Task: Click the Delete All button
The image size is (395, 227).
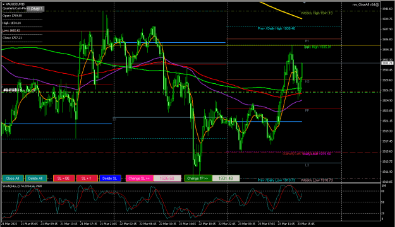Action: [x=35, y=178]
